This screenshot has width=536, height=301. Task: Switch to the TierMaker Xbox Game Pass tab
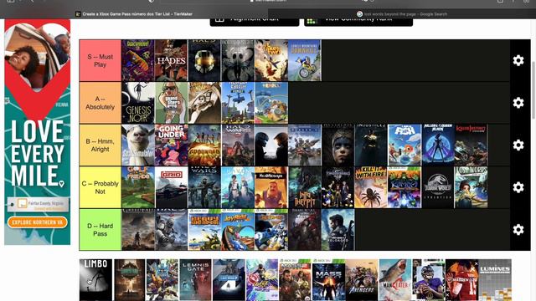point(134,14)
